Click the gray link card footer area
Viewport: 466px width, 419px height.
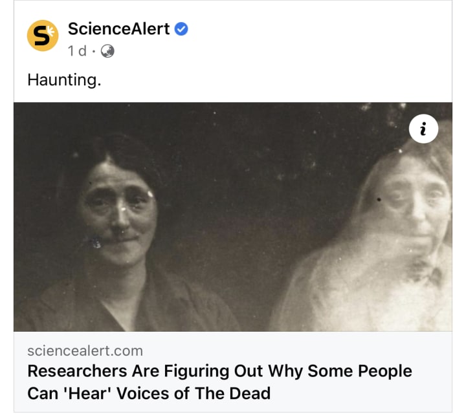[233, 372]
